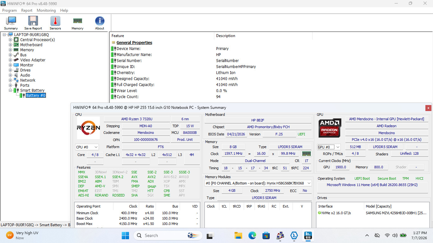Open the Program menu
Screen dimensions: 433x243
pyautogui.click(x=10, y=10)
